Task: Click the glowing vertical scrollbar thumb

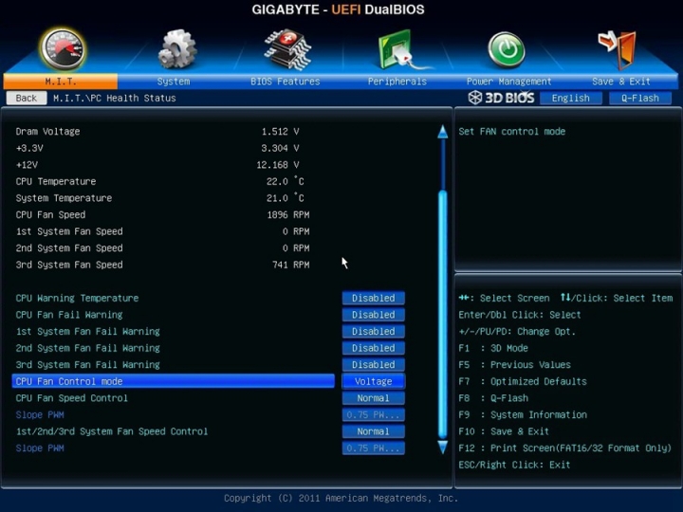Action: click(443, 314)
